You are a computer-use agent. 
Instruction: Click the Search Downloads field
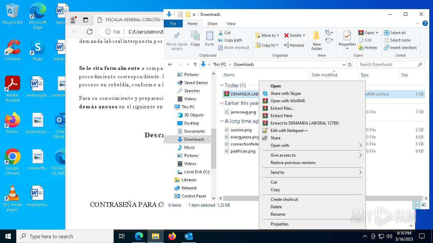point(391,64)
